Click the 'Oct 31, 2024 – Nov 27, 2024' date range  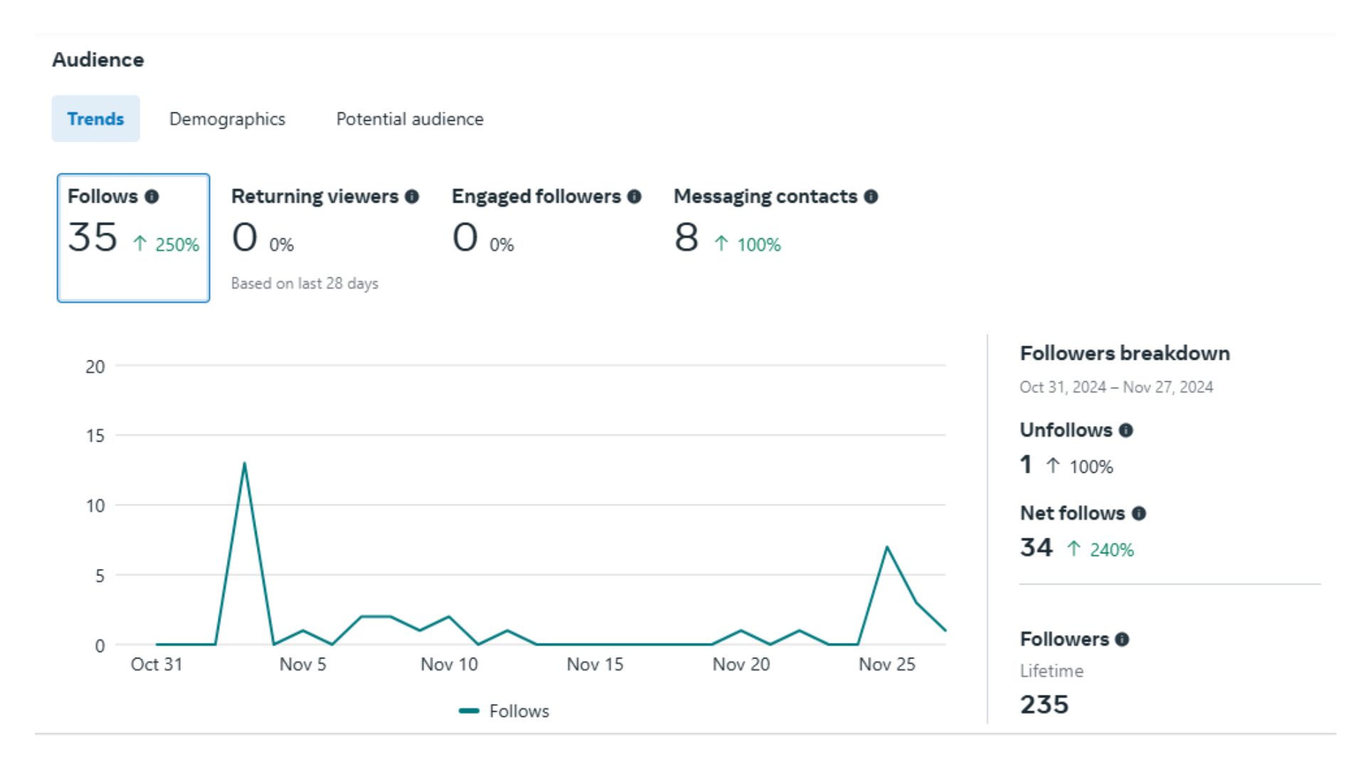pos(1116,387)
